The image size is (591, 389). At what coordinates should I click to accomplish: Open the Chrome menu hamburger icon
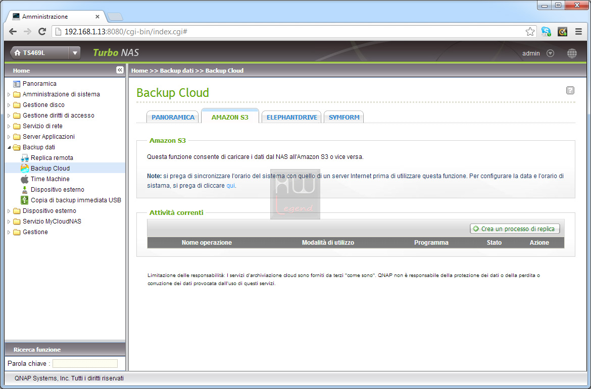coord(579,32)
